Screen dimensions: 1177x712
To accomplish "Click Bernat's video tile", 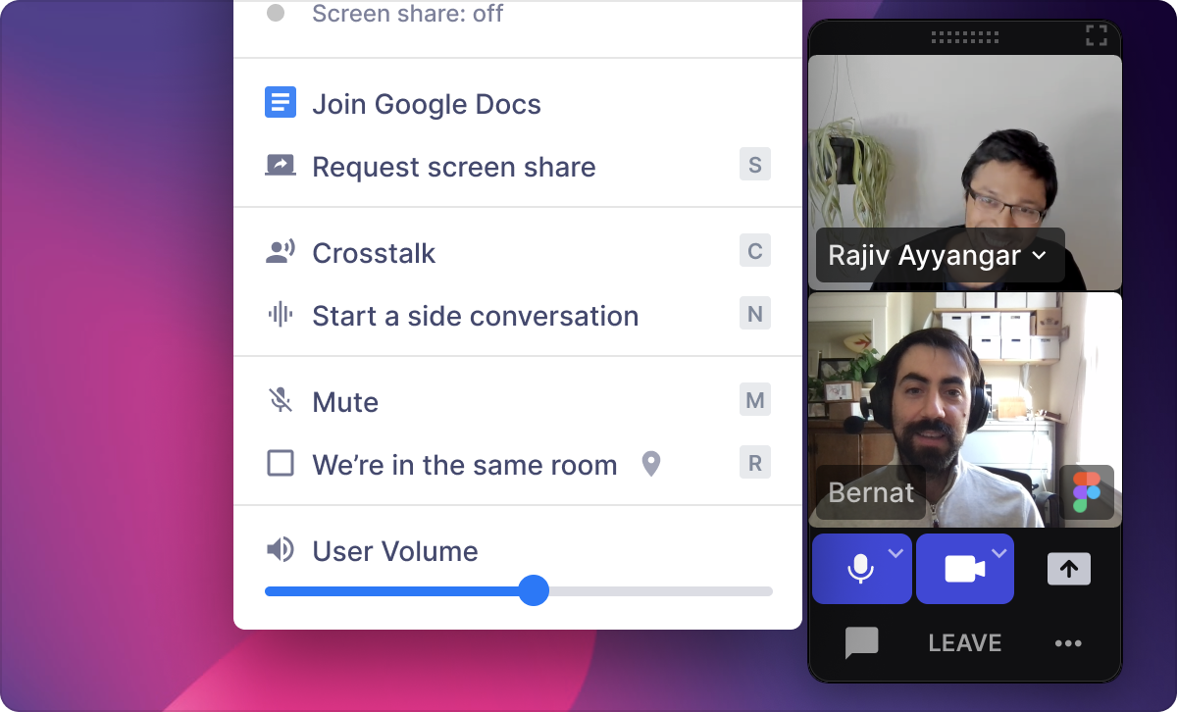I will pos(965,410).
